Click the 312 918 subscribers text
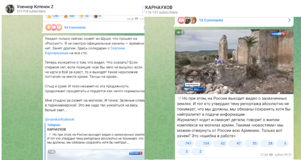 point(31,11)
